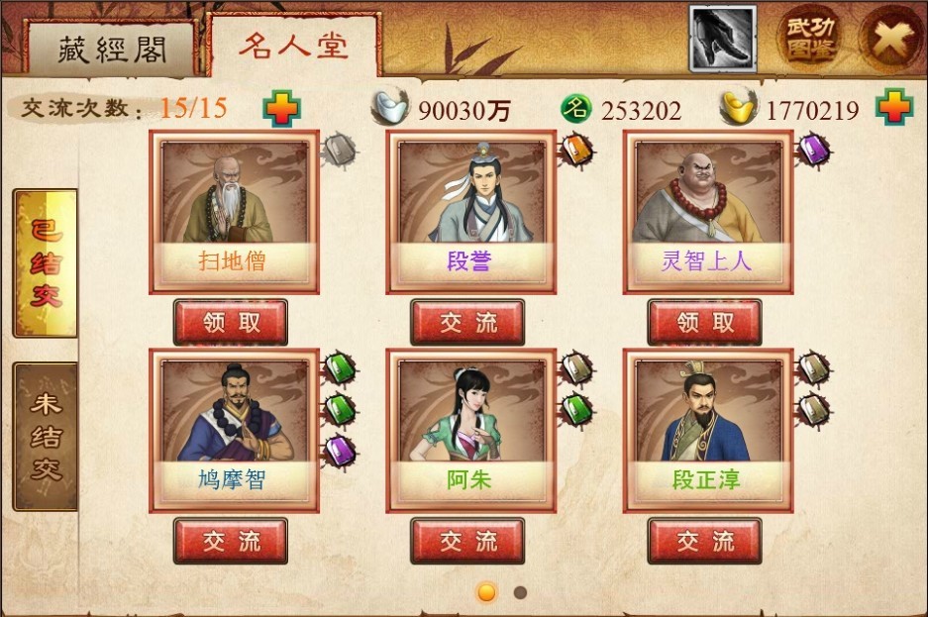Claim reward with 领取 under 灵智上人
This screenshot has height=617, width=928.
click(x=705, y=323)
